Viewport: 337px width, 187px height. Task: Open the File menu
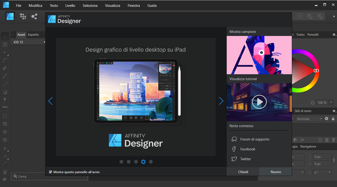coord(19,5)
